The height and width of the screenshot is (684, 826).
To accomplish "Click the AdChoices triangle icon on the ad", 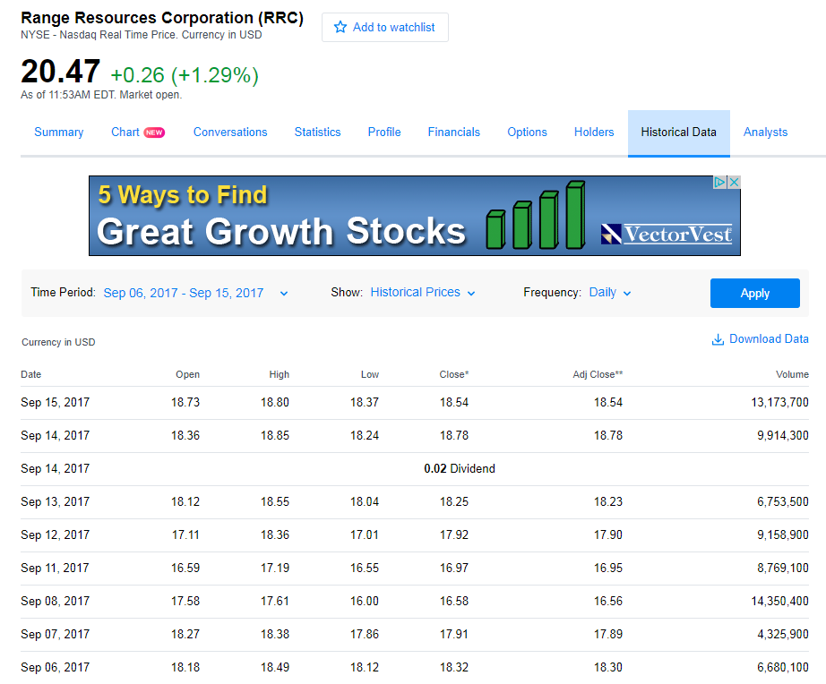I will coord(720,182).
